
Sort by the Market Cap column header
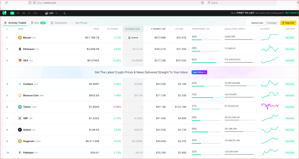[x=158, y=29]
